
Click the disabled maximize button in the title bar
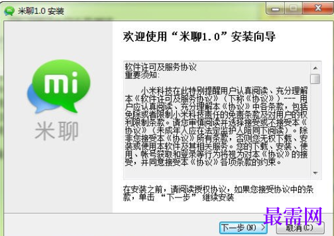[x=294, y=8]
